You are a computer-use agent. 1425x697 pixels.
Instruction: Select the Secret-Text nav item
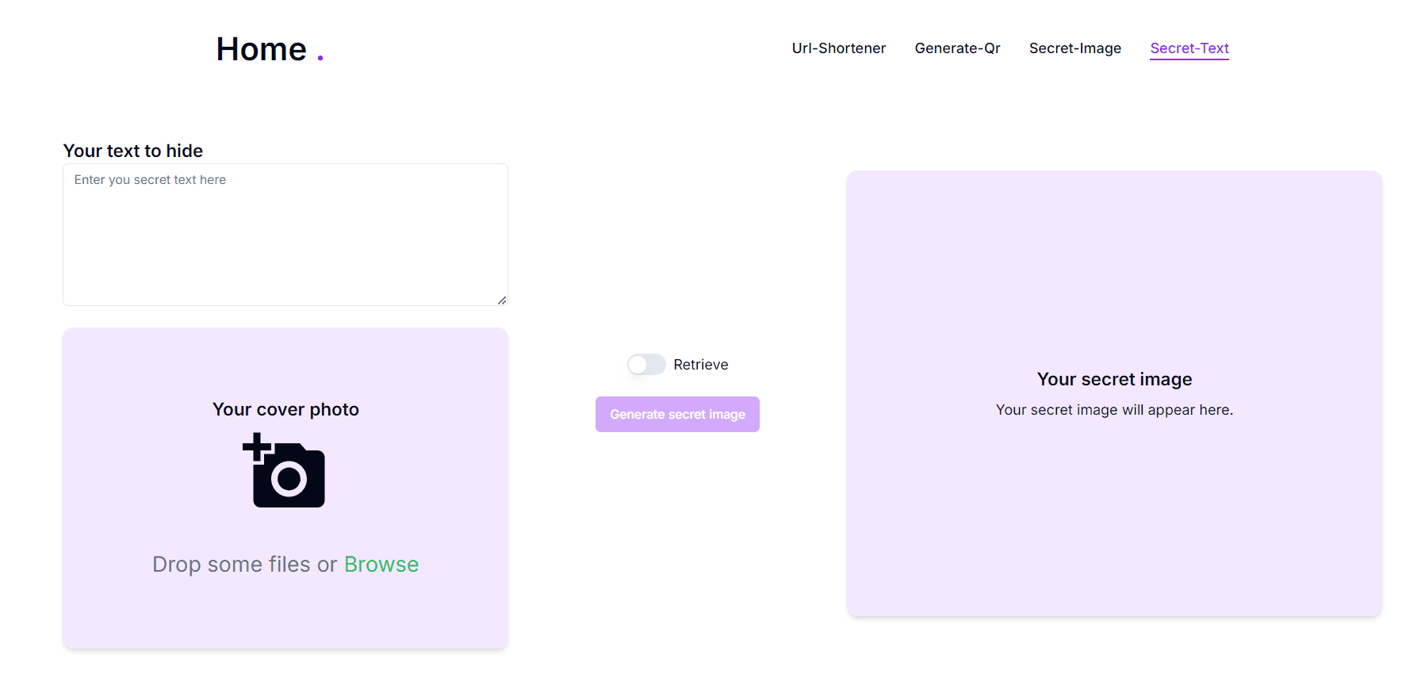(1189, 48)
